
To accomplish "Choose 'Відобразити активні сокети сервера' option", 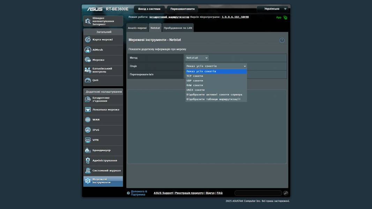I will click(x=216, y=94).
